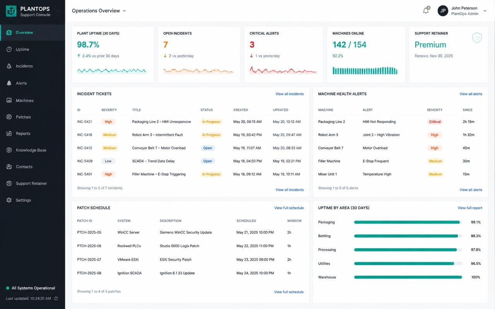Screen dimensions: 495x309
Task: Click the Settings gear icon in sidebar
Action: (x=9, y=200)
